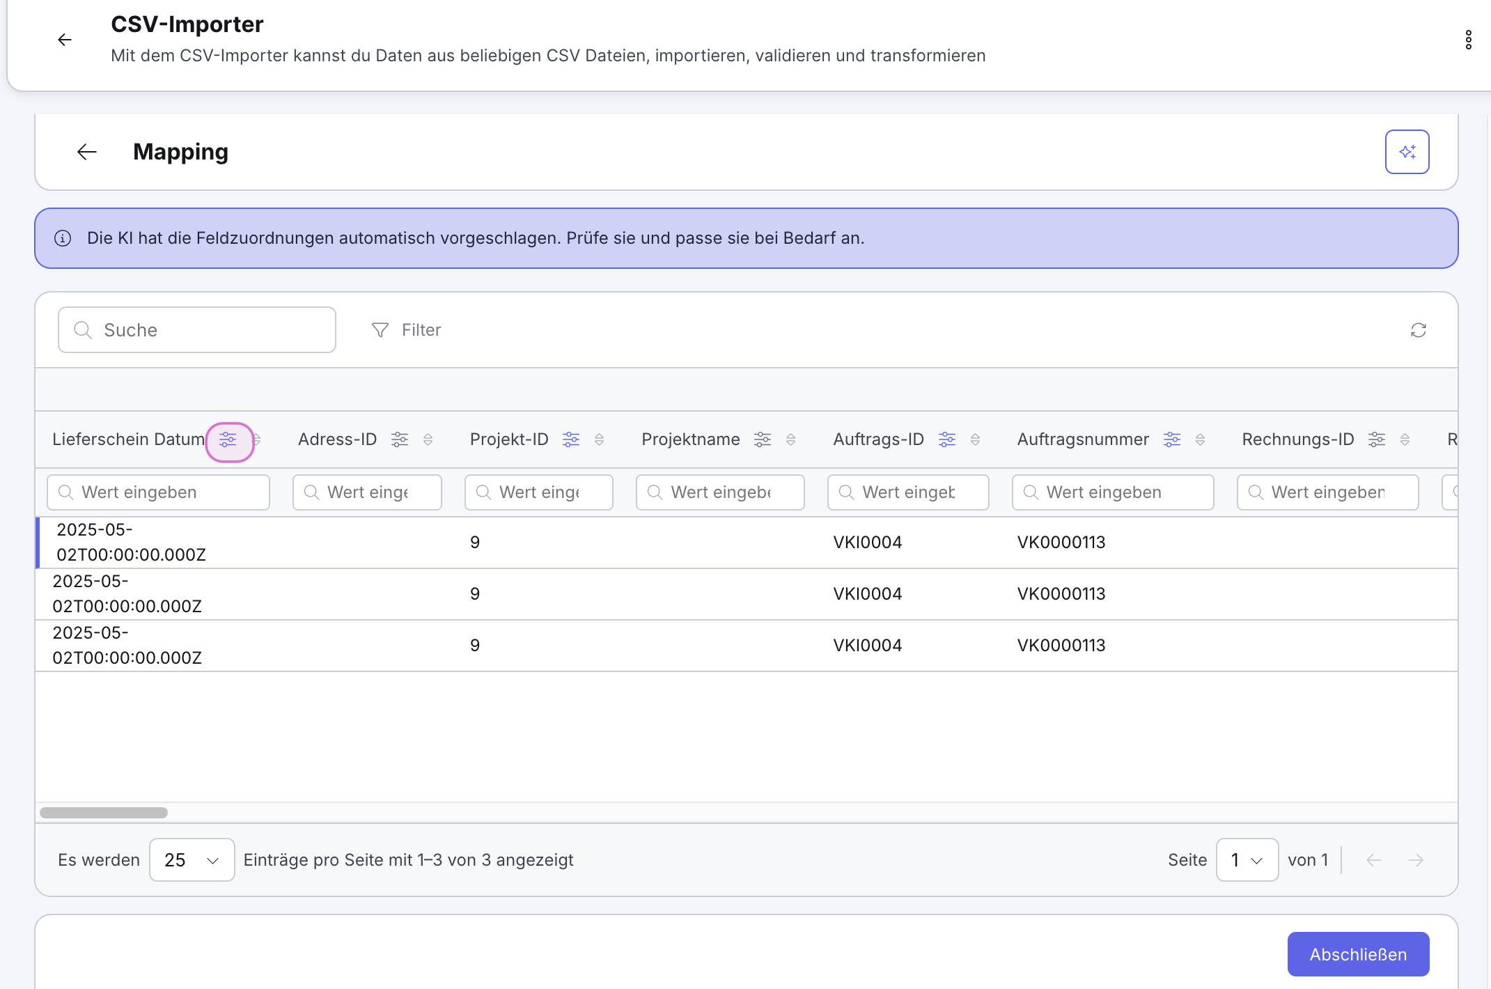Open the Seite page number dropdown
The width and height of the screenshot is (1491, 989).
[x=1247, y=860]
